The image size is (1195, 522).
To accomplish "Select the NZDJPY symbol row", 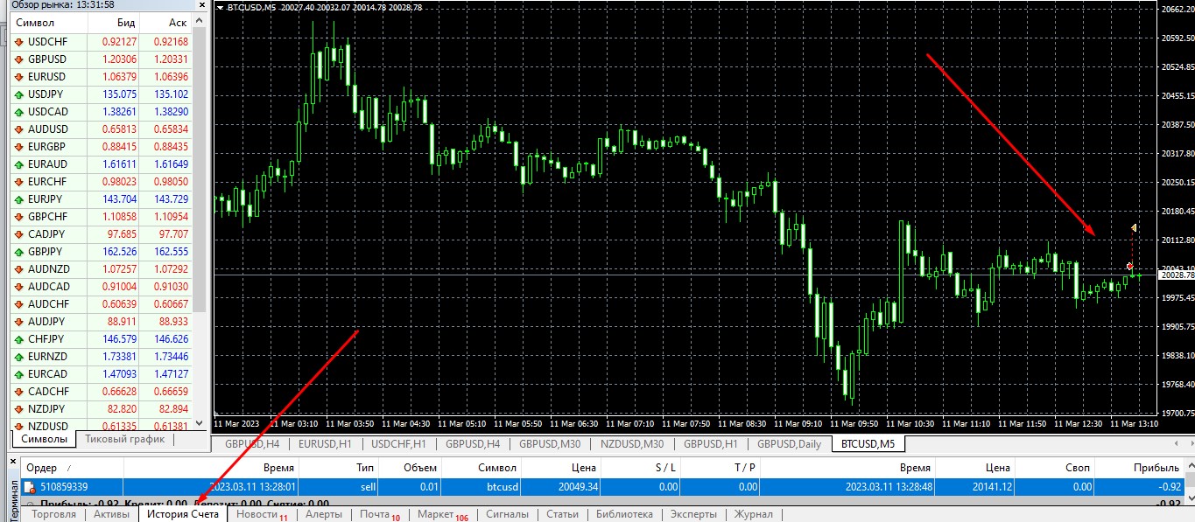I will (103, 408).
